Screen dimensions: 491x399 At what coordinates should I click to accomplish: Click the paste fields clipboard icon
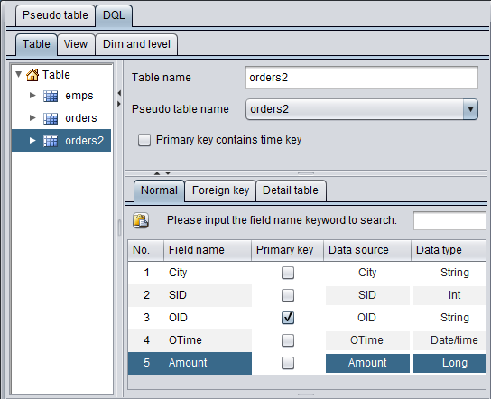pos(141,220)
